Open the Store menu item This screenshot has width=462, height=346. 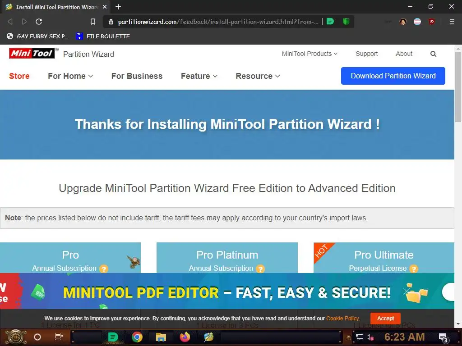click(x=19, y=76)
